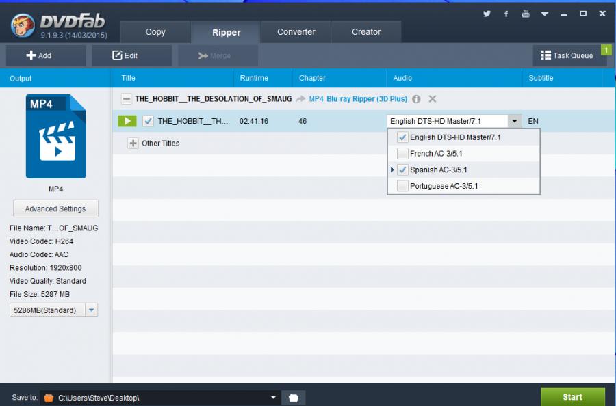The image size is (616, 406).
Task: Click the Resolution: 1920x800 text
Action: pos(46,267)
